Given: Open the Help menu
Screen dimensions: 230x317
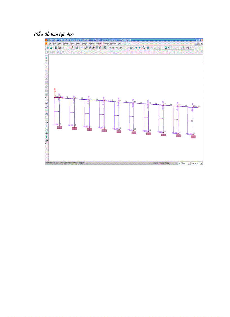Looking at the screenshot, I should [x=120, y=44].
